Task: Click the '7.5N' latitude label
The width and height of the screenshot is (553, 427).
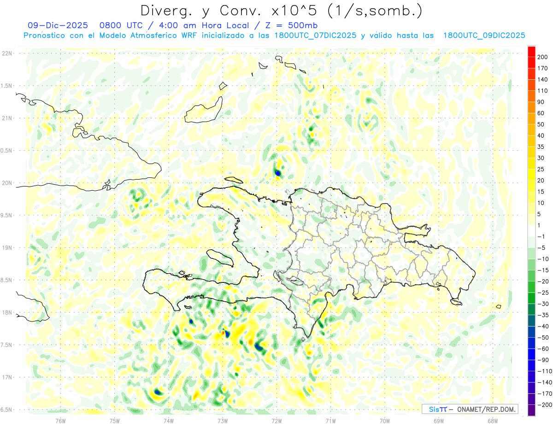Action: [x=7, y=345]
